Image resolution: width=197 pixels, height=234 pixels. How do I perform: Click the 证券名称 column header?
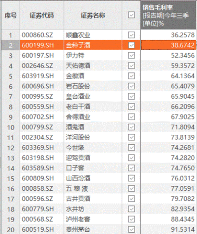coord(93,15)
